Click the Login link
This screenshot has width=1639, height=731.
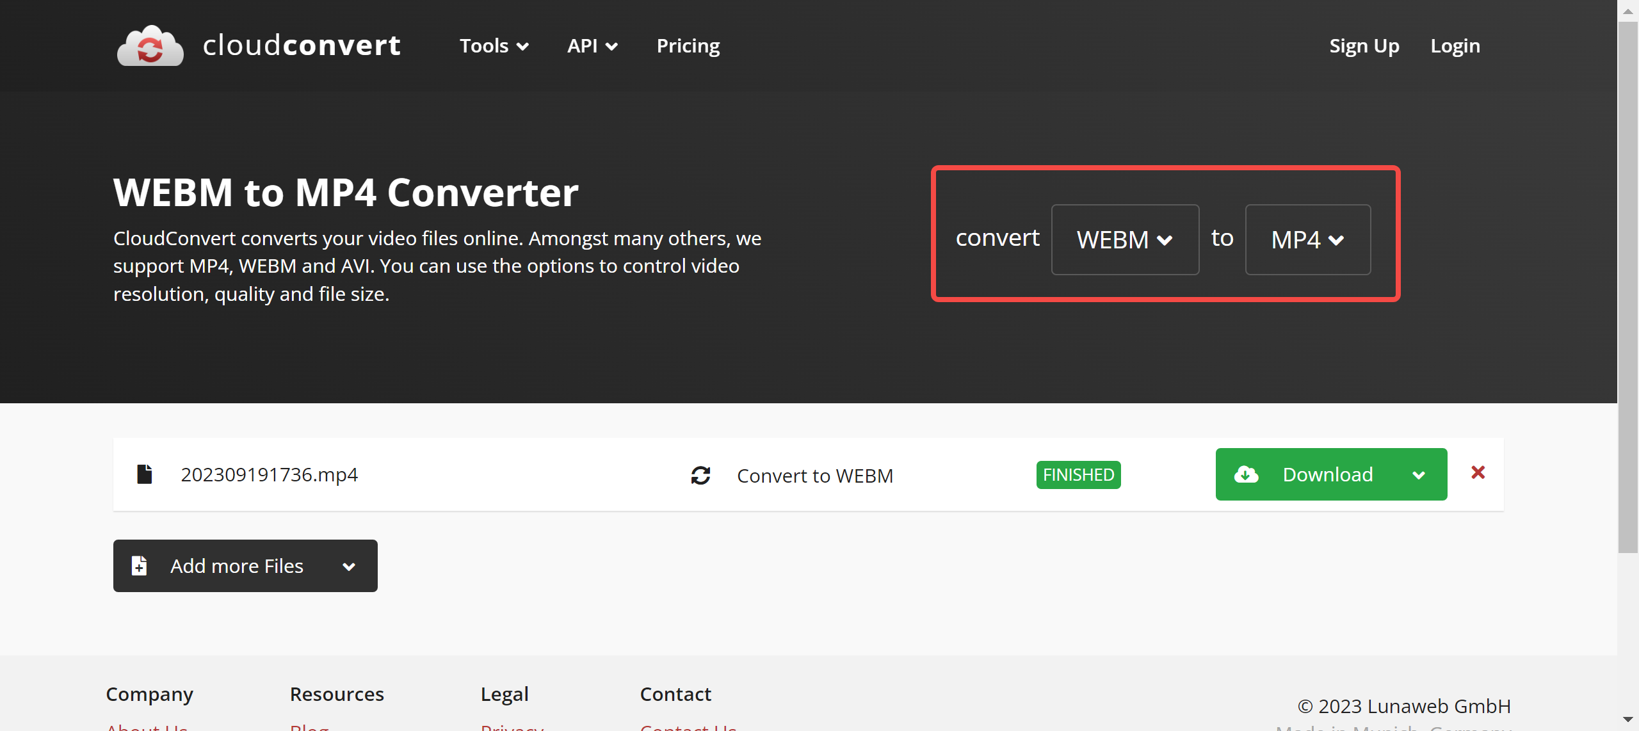point(1455,46)
